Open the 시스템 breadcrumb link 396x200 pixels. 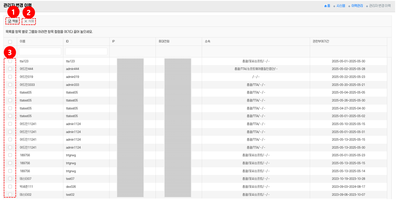(341, 6)
